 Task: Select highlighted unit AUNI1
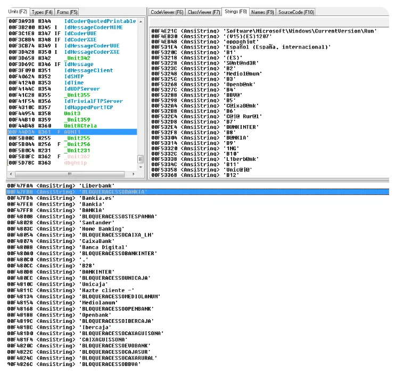[72, 132]
